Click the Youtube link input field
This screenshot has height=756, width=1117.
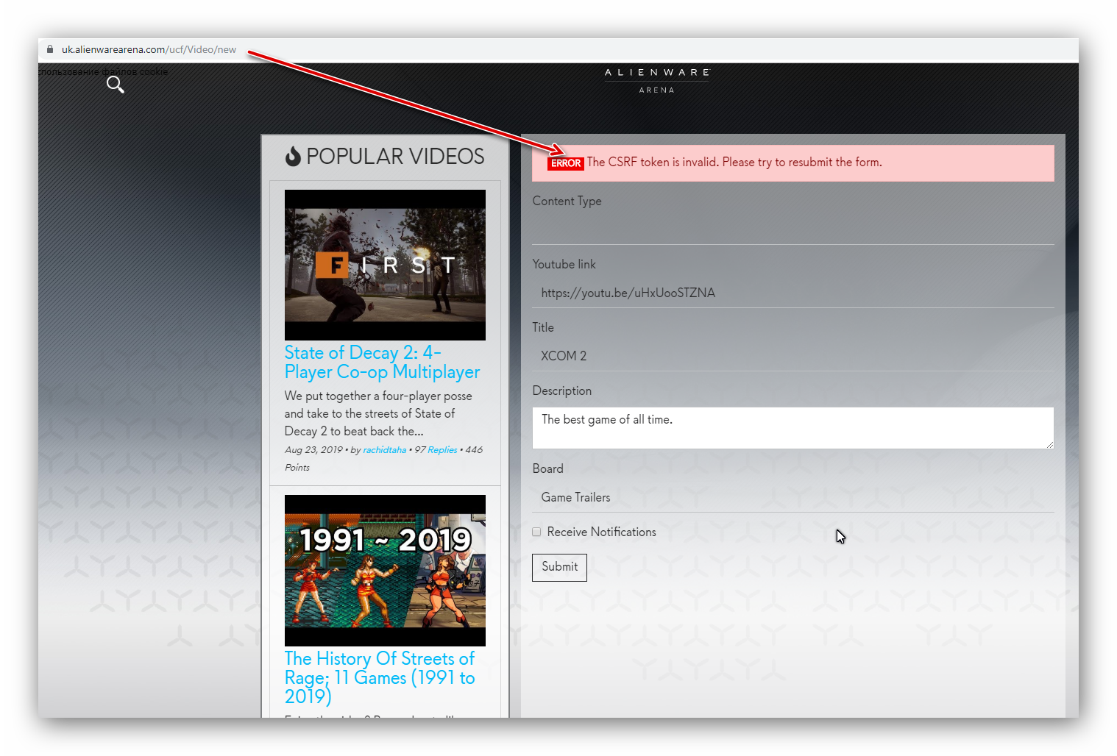pyautogui.click(x=793, y=293)
